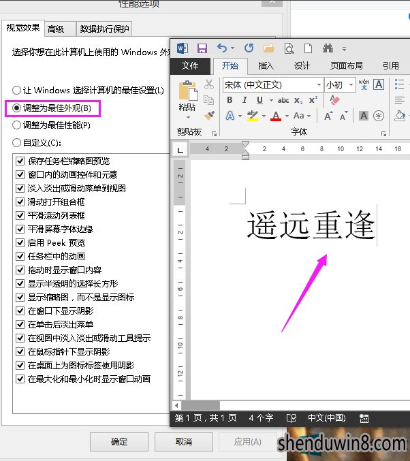Switch to the 插入 ribbon tab
This screenshot has height=461, width=410.
tap(266, 65)
